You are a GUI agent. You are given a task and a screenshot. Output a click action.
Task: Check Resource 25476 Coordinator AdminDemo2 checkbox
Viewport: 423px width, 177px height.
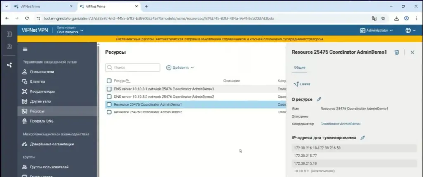point(109,112)
